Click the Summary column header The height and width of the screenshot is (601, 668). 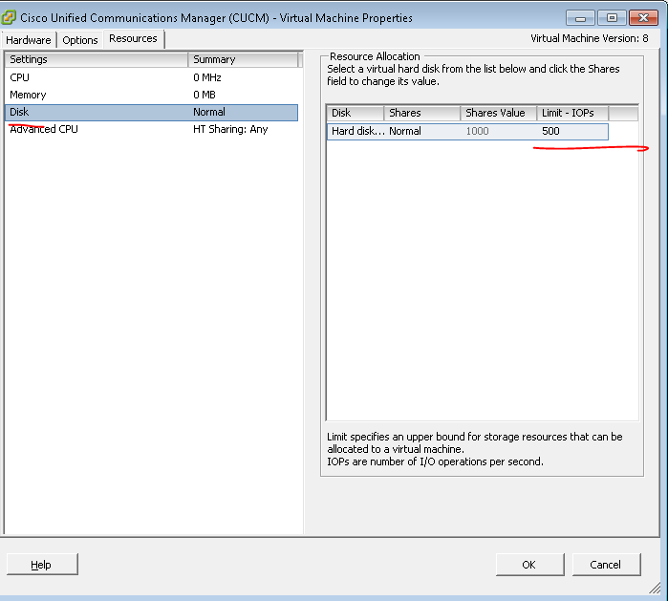[x=243, y=59]
